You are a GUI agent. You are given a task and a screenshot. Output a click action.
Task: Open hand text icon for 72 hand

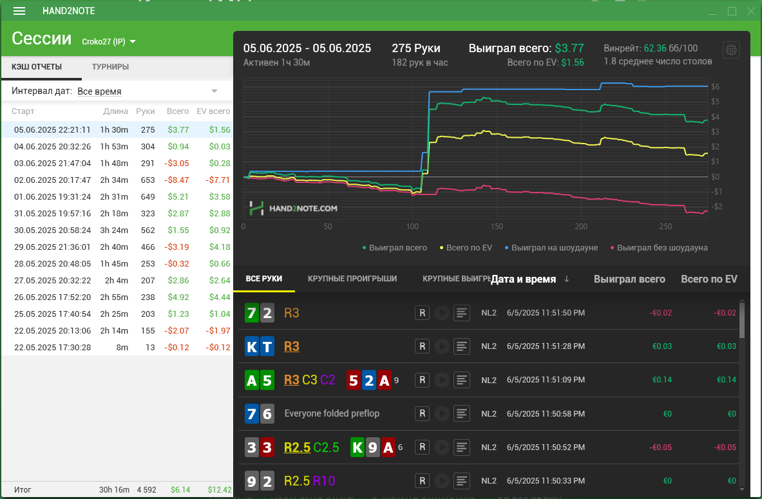462,313
